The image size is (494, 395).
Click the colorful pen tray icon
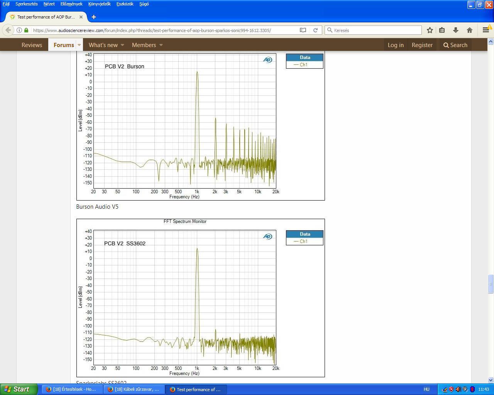coord(445,389)
